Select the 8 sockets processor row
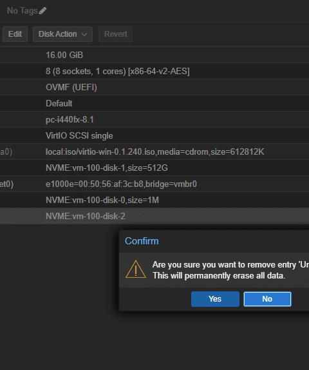The image size is (309, 370). [154, 71]
